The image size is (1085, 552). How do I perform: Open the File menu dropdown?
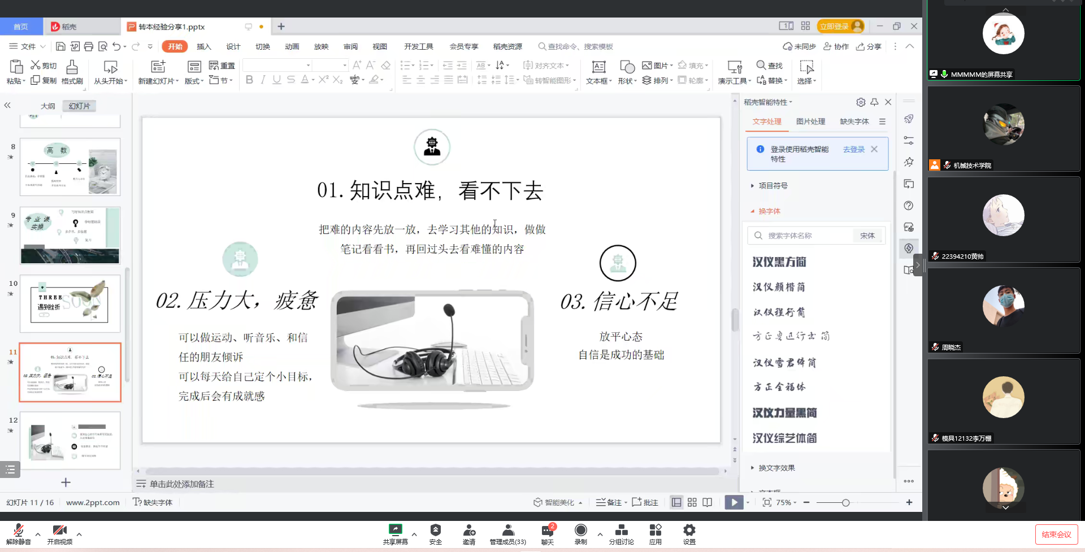point(27,46)
